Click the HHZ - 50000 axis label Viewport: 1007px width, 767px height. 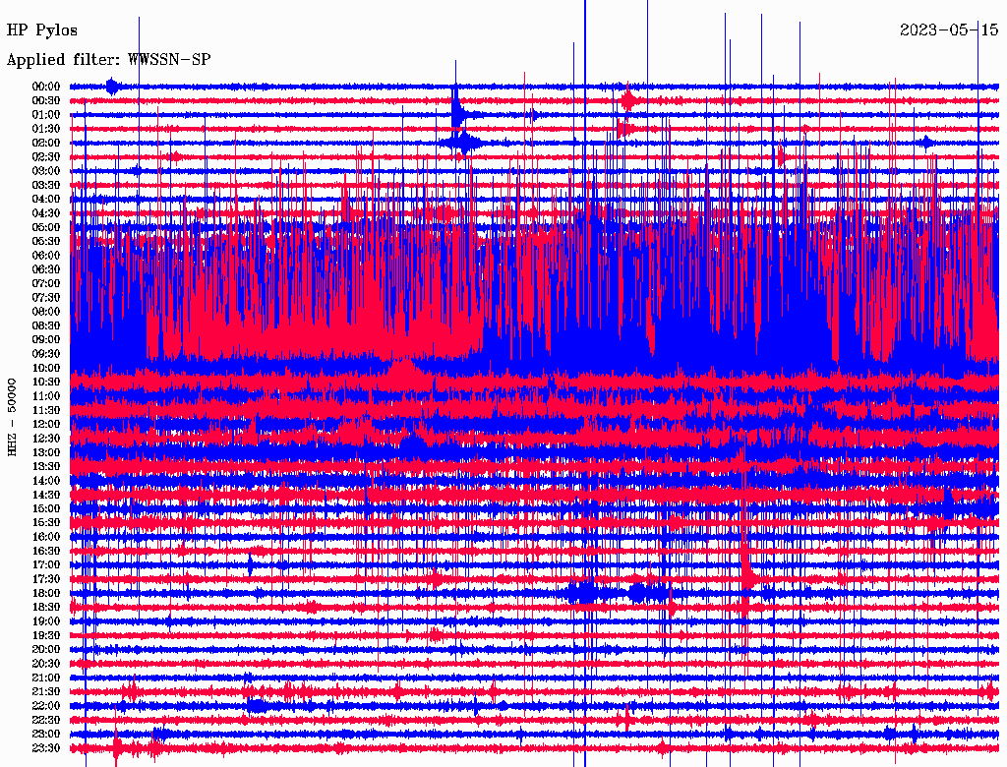13,416
